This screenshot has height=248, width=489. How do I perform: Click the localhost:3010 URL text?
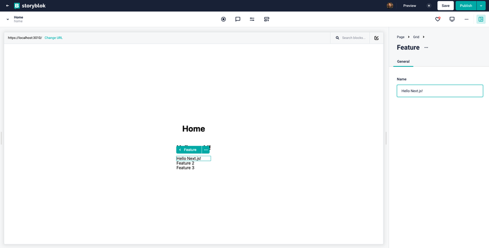tap(25, 38)
